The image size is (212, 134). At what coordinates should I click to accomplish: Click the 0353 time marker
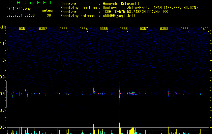[63, 29]
